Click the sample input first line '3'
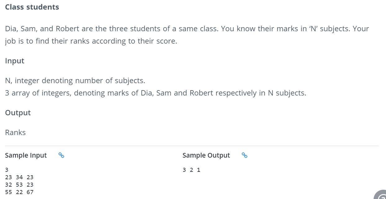Image resolution: width=386 pixels, height=199 pixels. [x=7, y=170]
